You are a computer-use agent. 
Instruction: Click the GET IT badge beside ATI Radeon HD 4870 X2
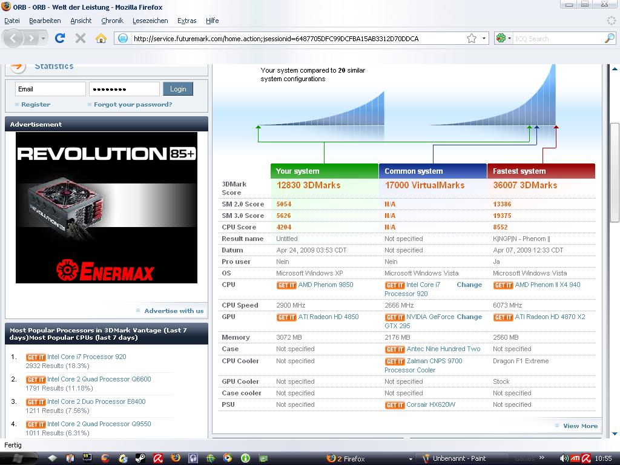[x=503, y=317]
